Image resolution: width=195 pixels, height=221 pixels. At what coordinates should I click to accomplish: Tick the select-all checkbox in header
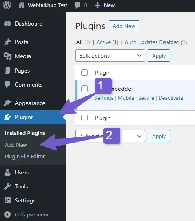click(85, 73)
